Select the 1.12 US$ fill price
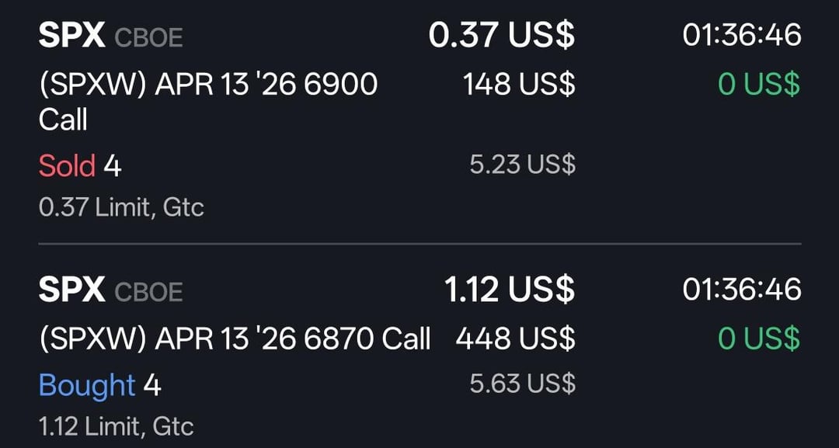Screen dimensions: 839x448 (x=510, y=290)
